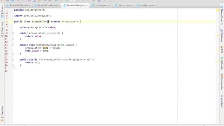
Task: Close the ExampleOneB.java tab
Action: pos(59,5)
